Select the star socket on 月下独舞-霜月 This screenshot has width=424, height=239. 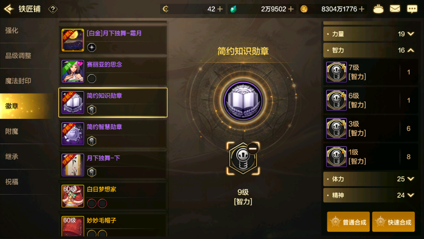tap(92, 47)
